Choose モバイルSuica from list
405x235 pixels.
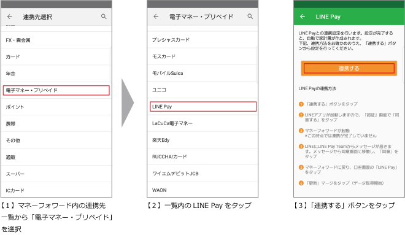coord(202,73)
